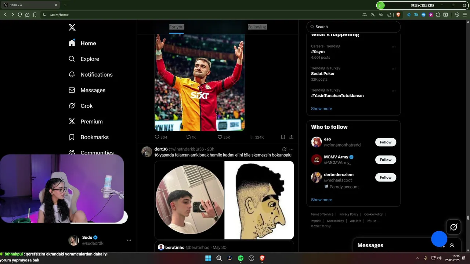Click the X logo in sidebar
Viewport: 470px width, 264px height.
point(72,27)
